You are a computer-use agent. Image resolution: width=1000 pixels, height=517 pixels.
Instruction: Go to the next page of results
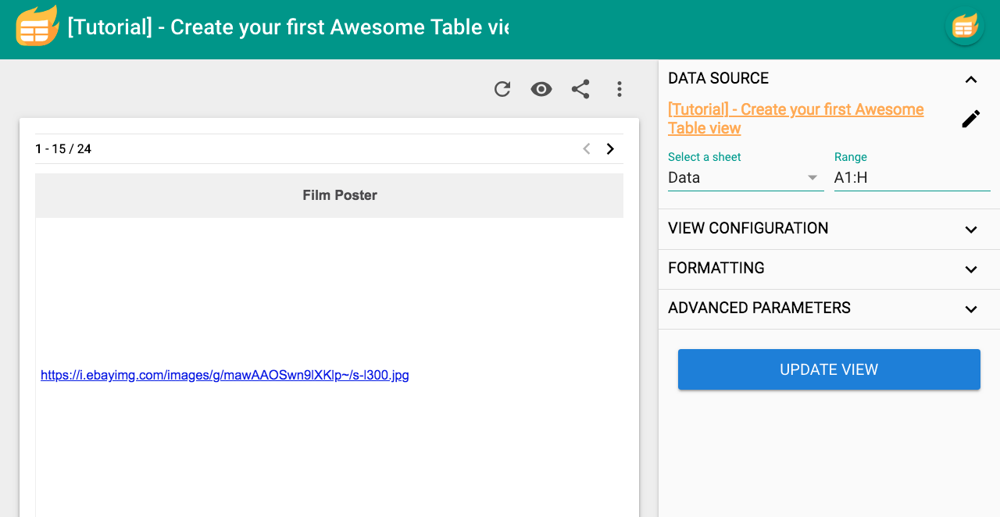pyautogui.click(x=610, y=148)
